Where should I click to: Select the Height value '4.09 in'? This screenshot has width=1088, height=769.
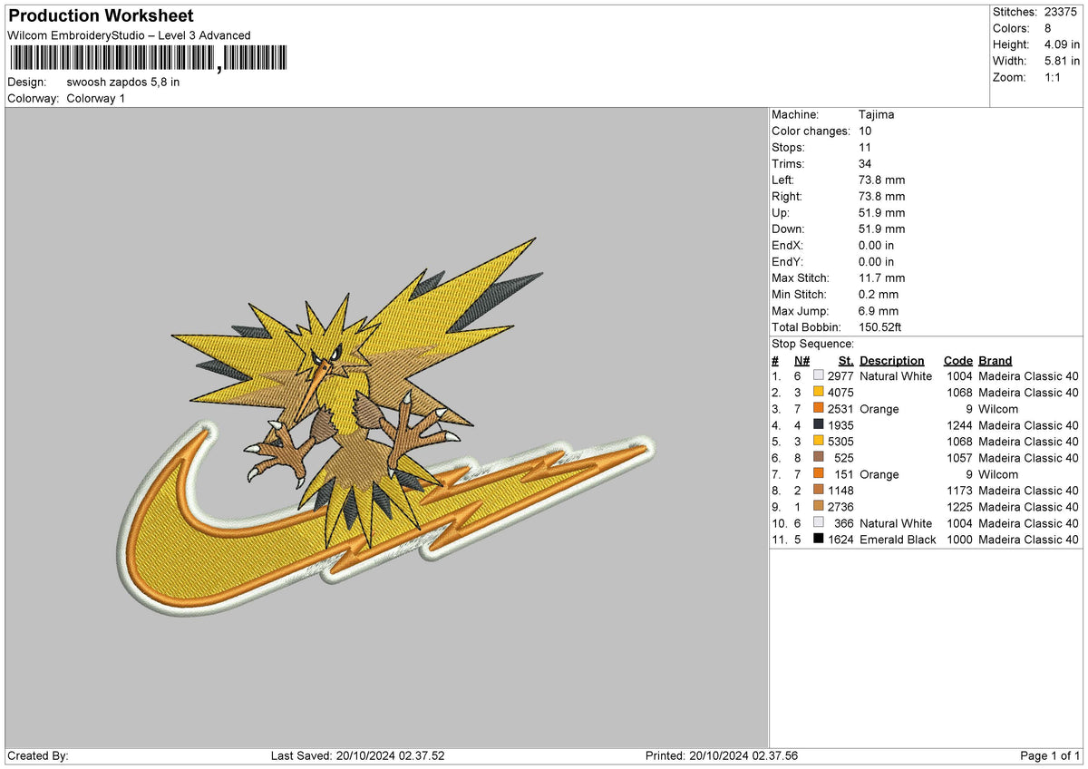(x=1063, y=44)
